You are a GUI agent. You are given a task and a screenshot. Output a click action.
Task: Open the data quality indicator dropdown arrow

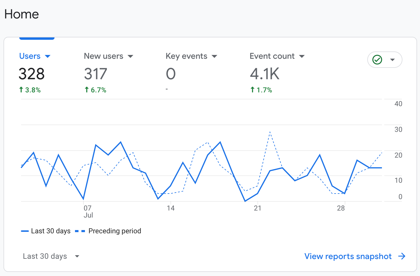click(392, 60)
